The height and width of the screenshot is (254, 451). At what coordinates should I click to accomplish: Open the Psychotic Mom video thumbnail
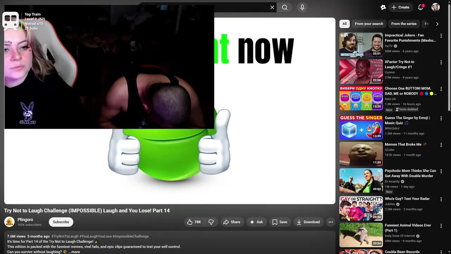point(361,180)
